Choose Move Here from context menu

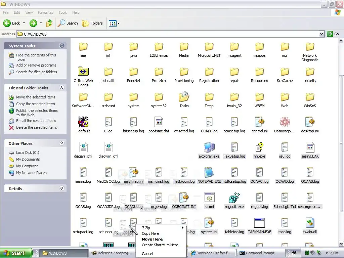161,239
